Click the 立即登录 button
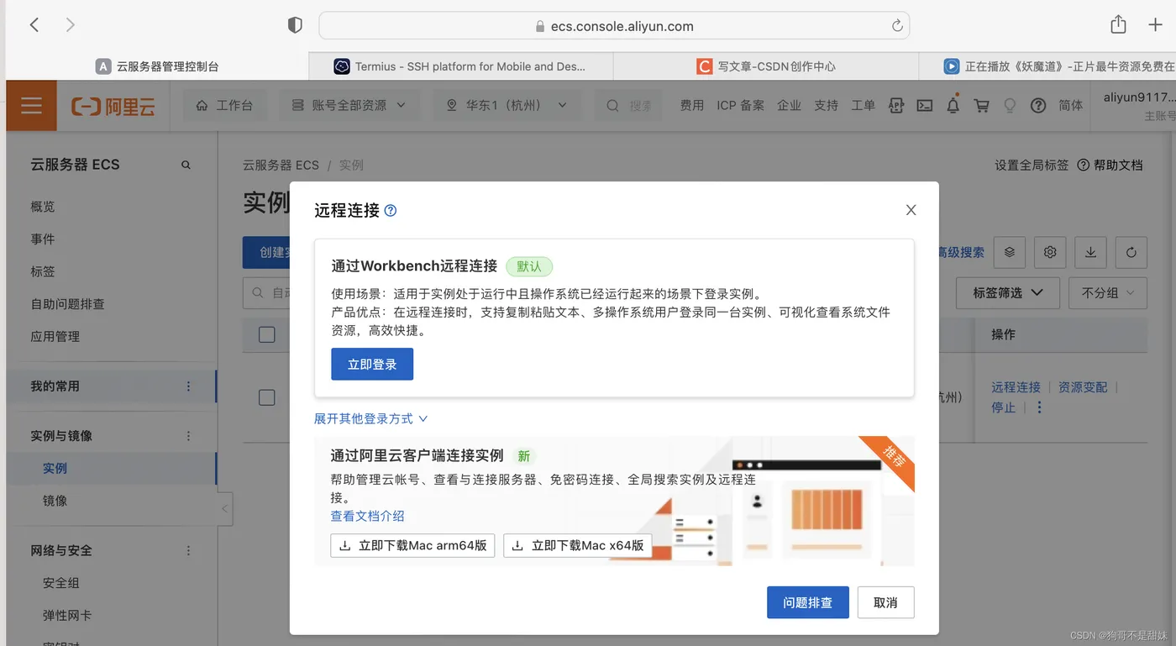 point(372,364)
